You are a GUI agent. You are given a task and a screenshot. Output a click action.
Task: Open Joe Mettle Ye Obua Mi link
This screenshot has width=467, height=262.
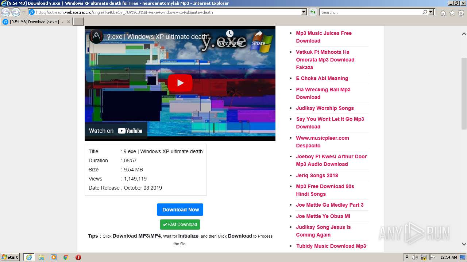[323, 216]
